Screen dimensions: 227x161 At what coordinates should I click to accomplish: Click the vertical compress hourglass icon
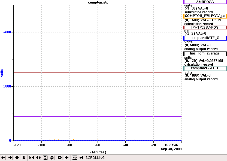[x=45, y=158]
